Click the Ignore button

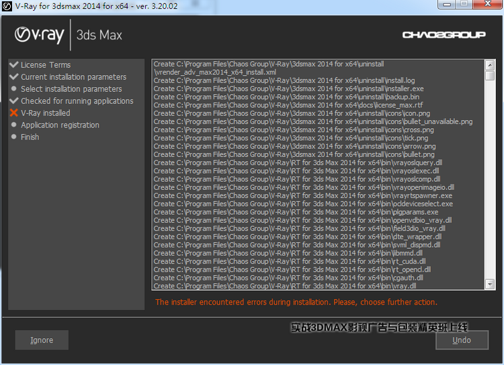42,340
